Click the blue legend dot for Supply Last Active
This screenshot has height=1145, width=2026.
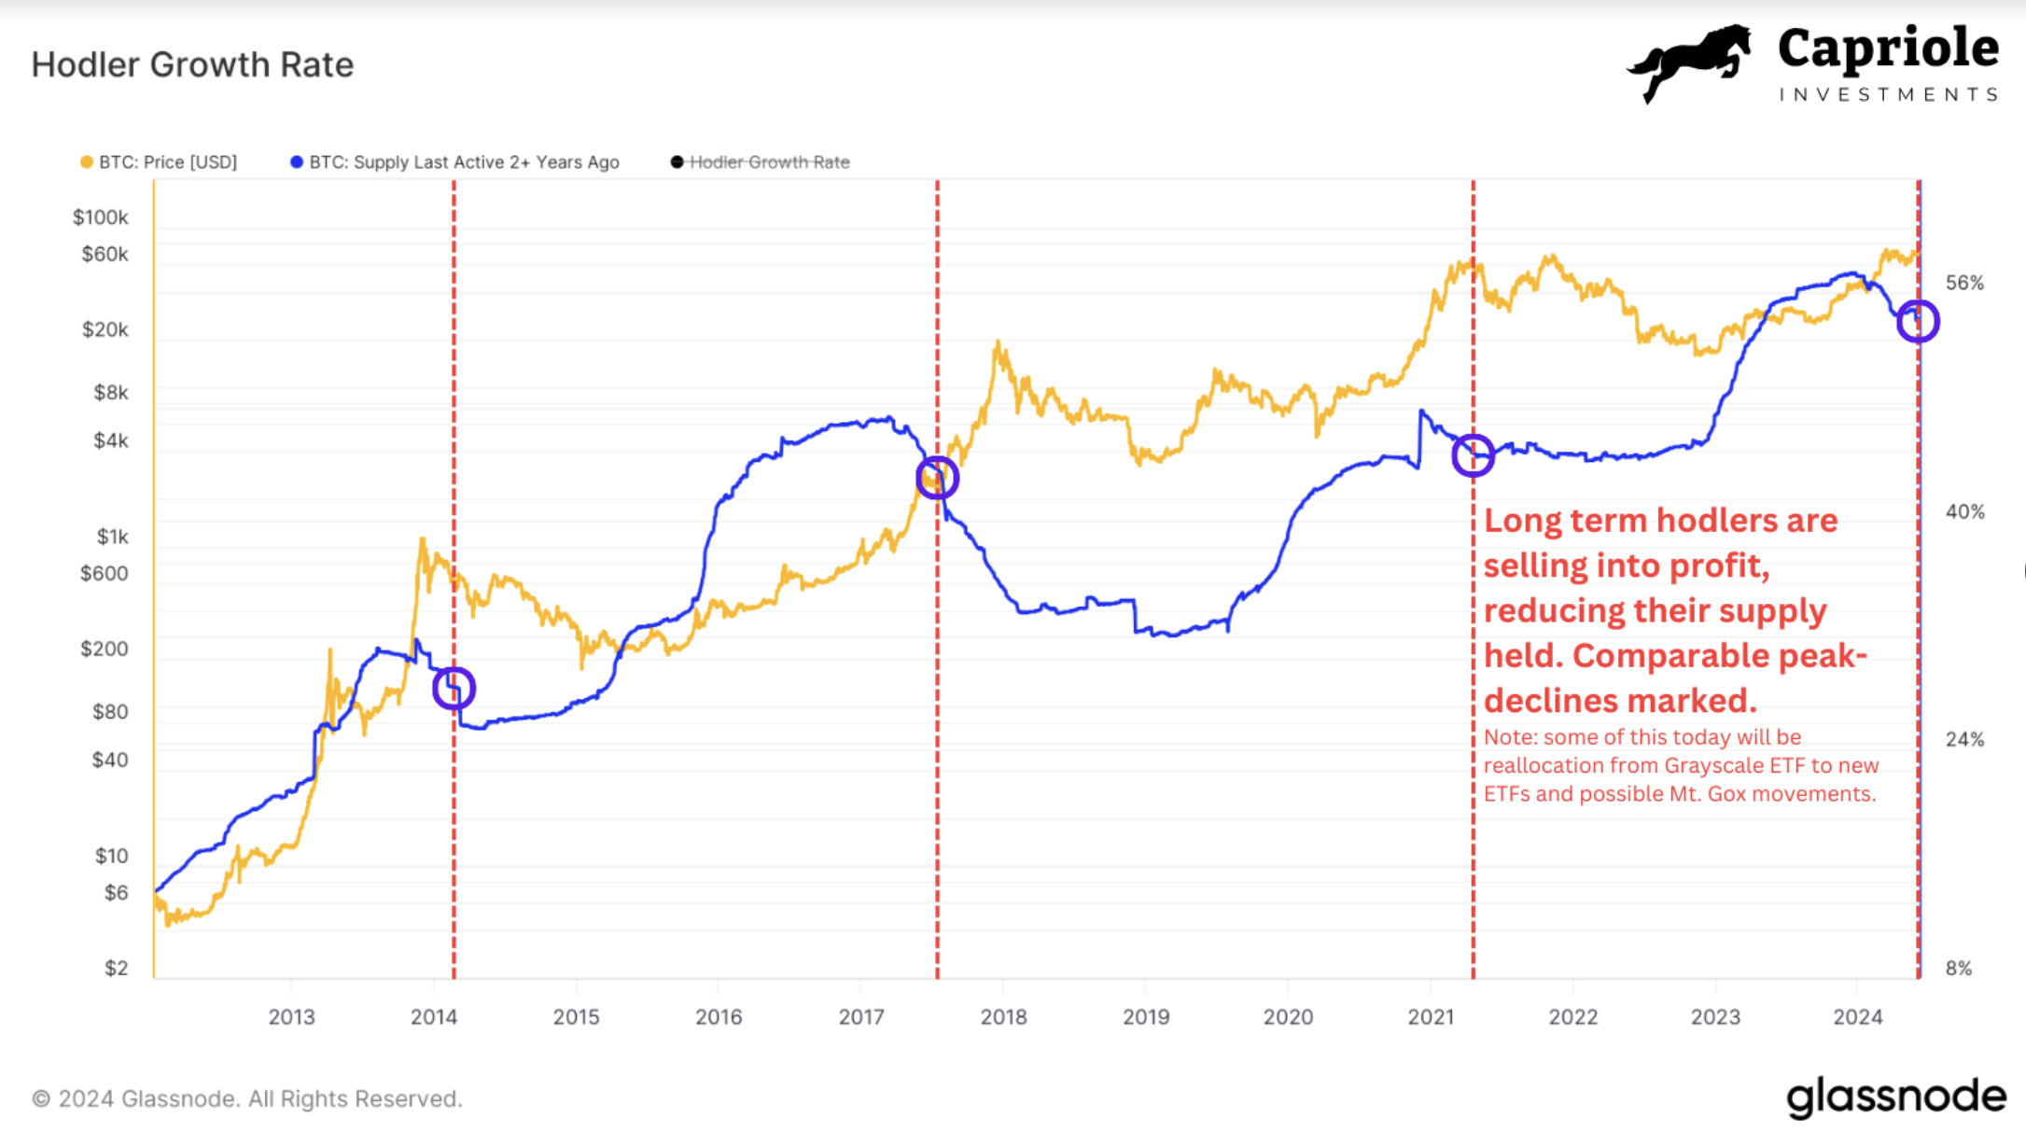pos(297,162)
